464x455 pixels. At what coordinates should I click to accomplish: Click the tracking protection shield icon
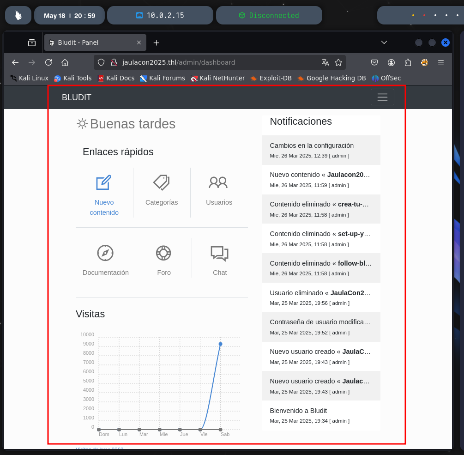coord(101,62)
